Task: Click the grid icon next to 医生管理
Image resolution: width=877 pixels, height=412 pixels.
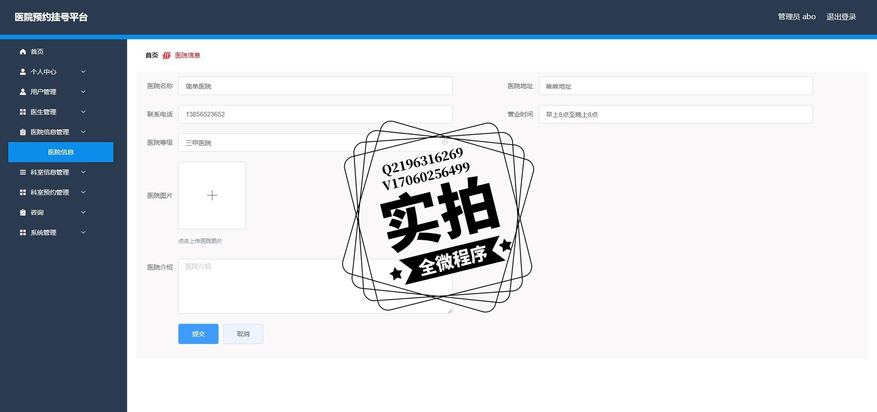Action: pos(23,112)
